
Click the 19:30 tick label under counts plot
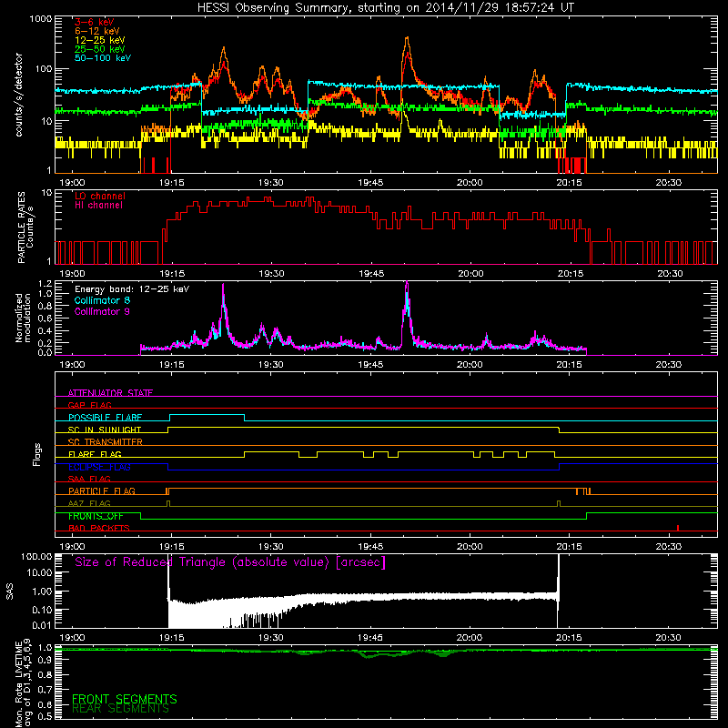click(x=270, y=183)
